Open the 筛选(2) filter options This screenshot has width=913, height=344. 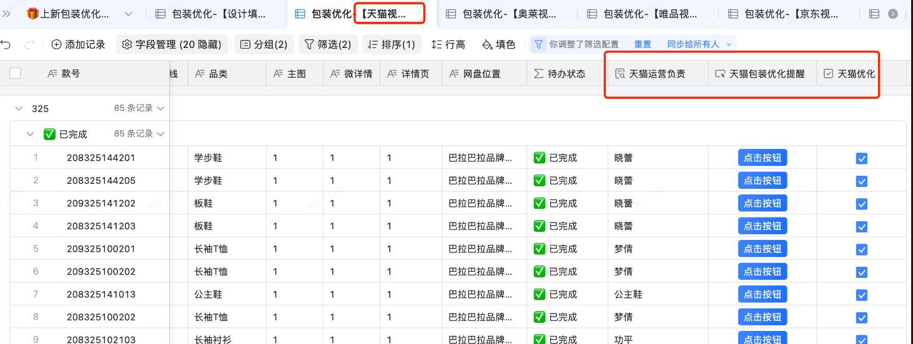328,45
